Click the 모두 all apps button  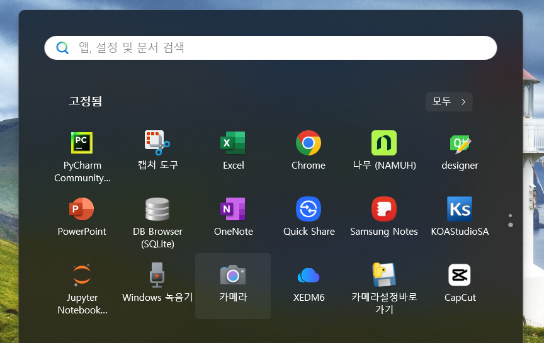pyautogui.click(x=449, y=101)
